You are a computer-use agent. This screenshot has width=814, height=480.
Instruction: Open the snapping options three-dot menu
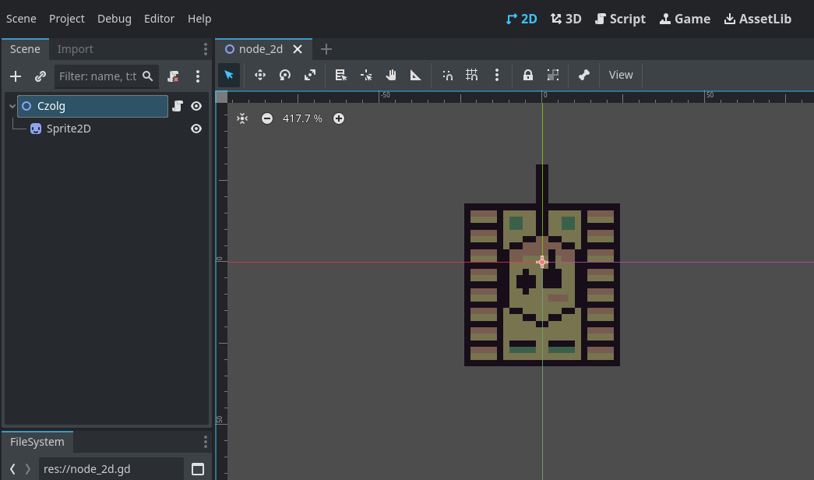tap(497, 75)
